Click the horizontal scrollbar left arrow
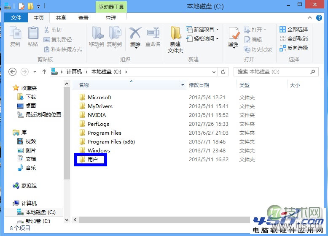The height and width of the screenshot is (236, 328). [x=75, y=220]
